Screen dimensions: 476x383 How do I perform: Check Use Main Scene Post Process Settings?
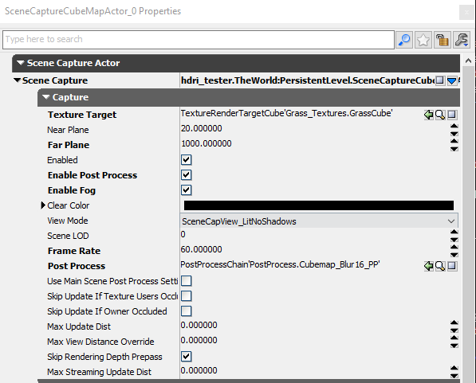tap(186, 281)
